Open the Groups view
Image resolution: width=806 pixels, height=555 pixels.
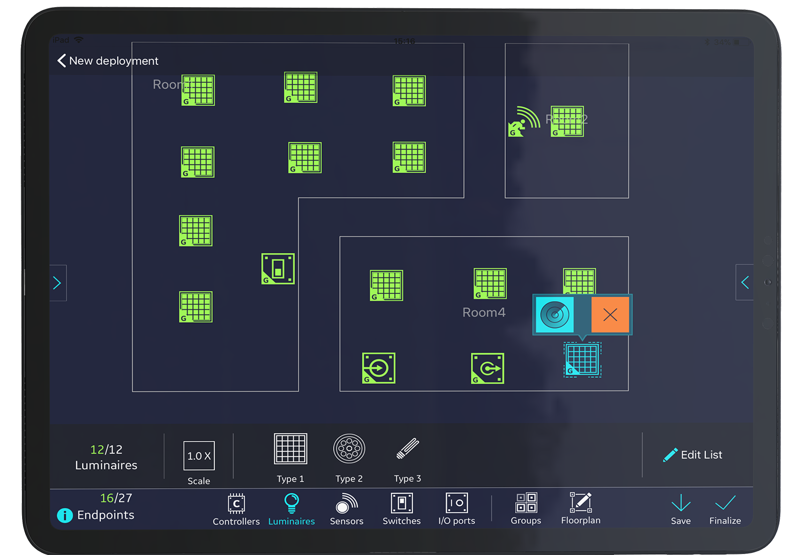(526, 509)
